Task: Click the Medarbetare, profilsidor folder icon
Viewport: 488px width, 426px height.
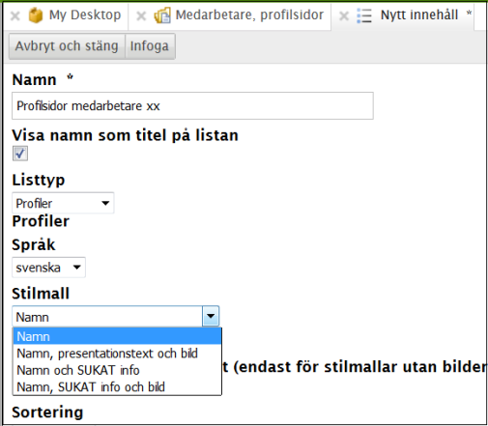Action: click(x=162, y=15)
